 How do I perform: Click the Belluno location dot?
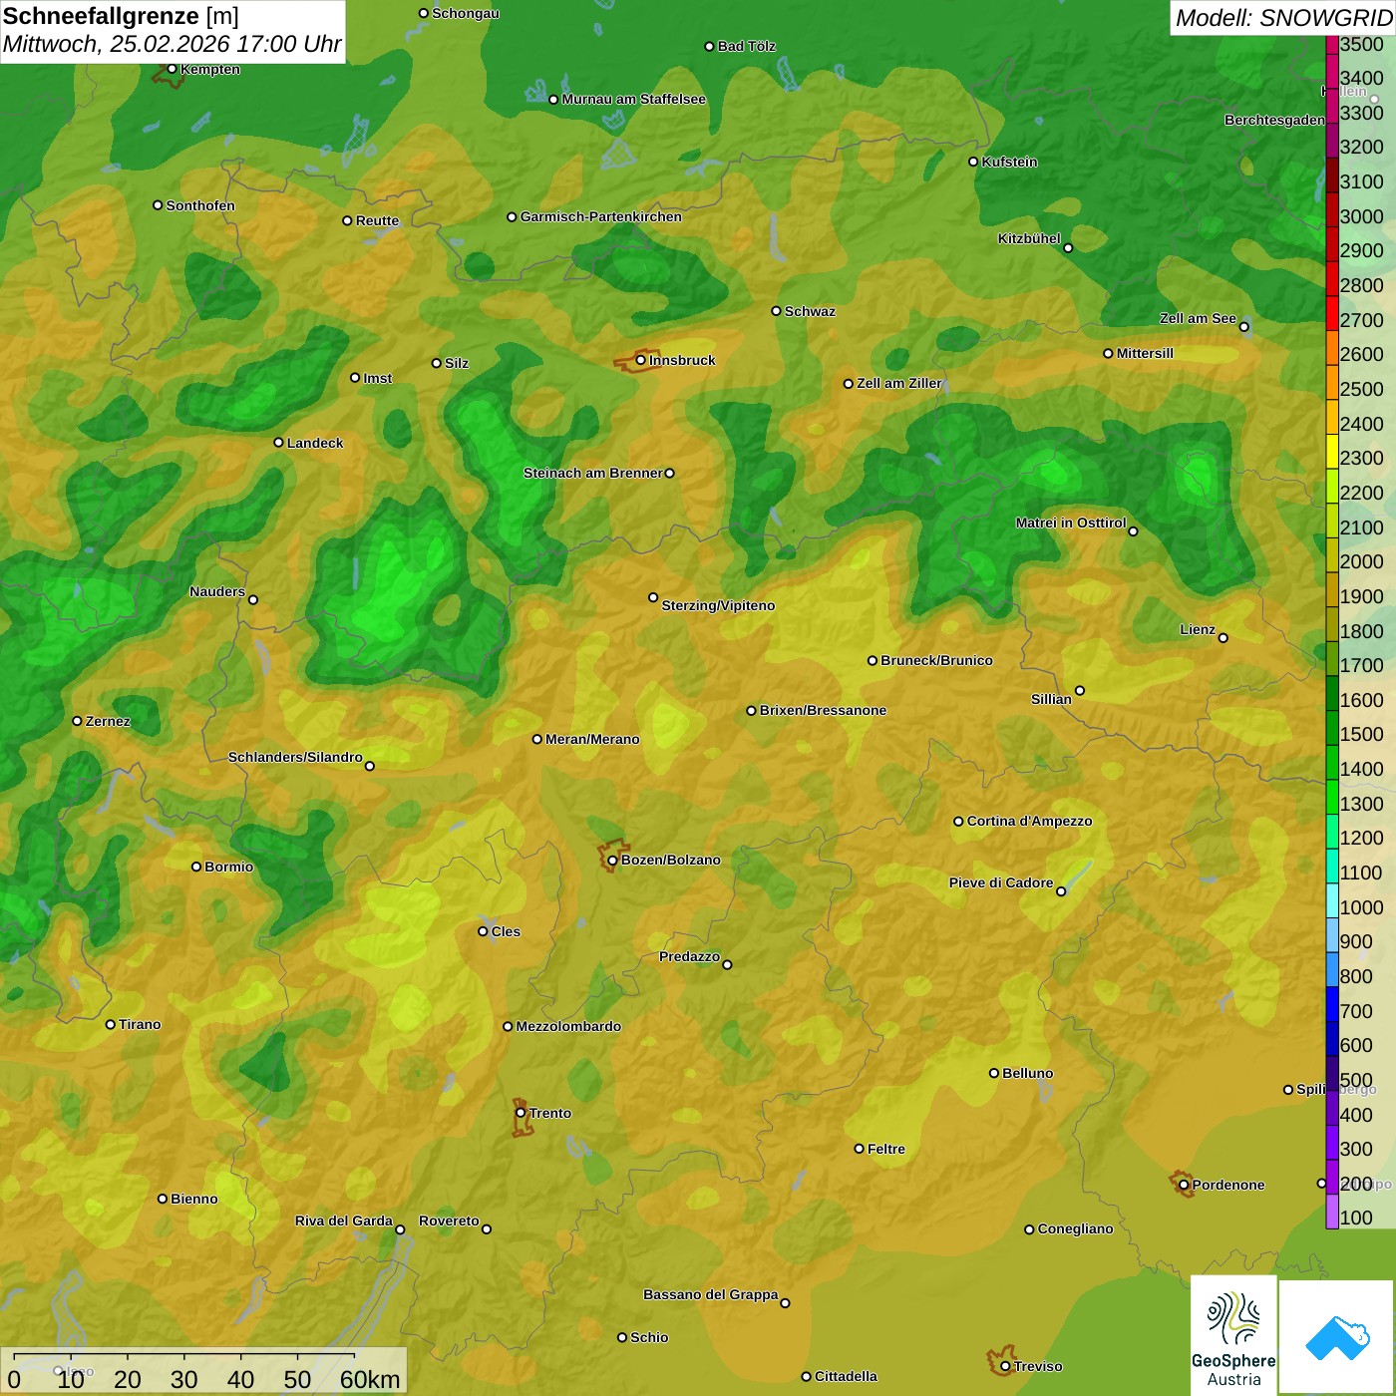point(993,1073)
